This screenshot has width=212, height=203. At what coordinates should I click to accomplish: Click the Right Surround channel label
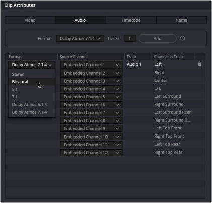click(x=169, y=104)
